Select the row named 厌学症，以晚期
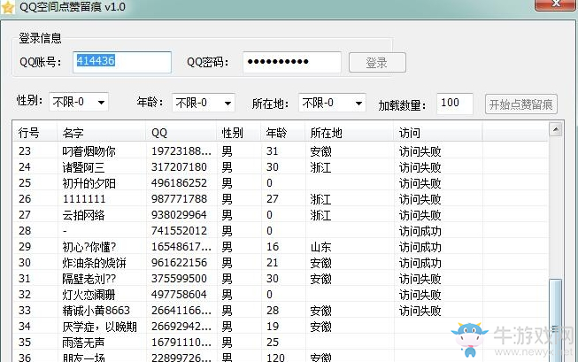Screen dimensions: 578x362 point(281,327)
